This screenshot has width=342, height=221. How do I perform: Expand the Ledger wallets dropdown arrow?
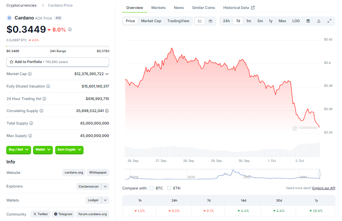(x=105, y=200)
